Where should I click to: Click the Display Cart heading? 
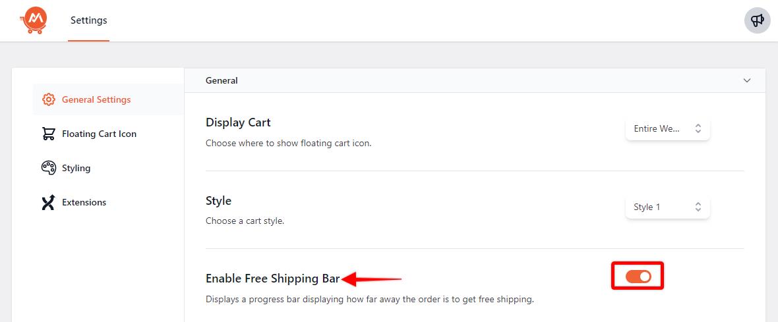pyautogui.click(x=238, y=122)
